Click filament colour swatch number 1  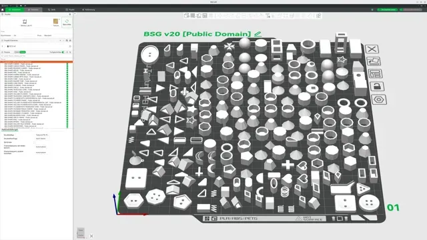pyautogui.click(x=3, y=46)
